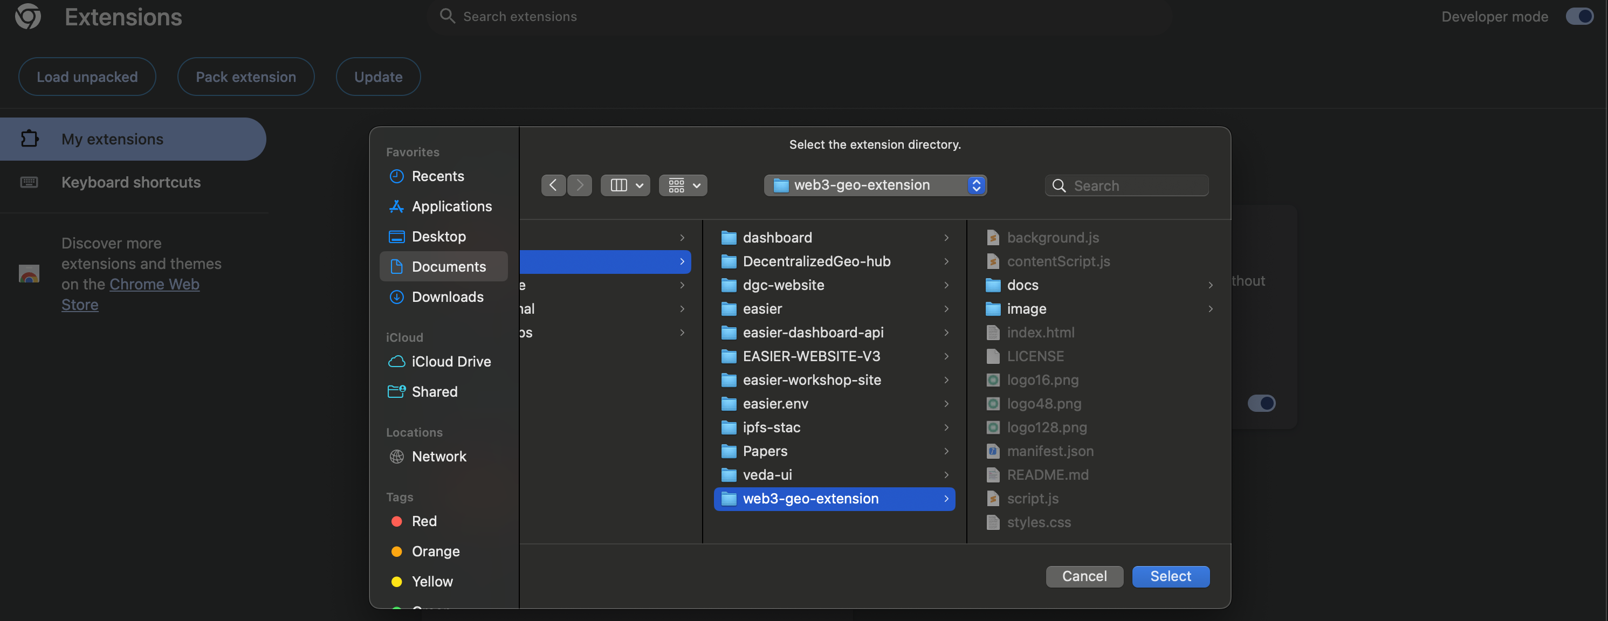Expand the veda-ui folder chevron
Image resolution: width=1608 pixels, height=621 pixels.
pos(946,475)
